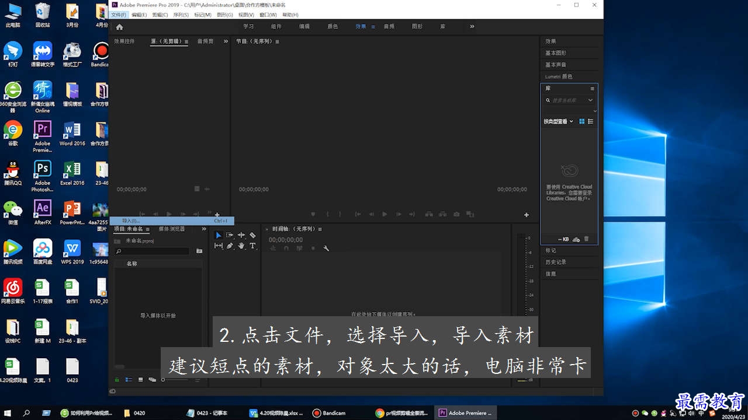The height and width of the screenshot is (420, 748).
Task: Open 效果 workspace menu icon
Action: click(x=373, y=27)
